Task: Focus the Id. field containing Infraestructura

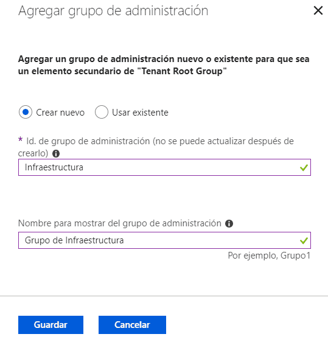Action: 164,167
